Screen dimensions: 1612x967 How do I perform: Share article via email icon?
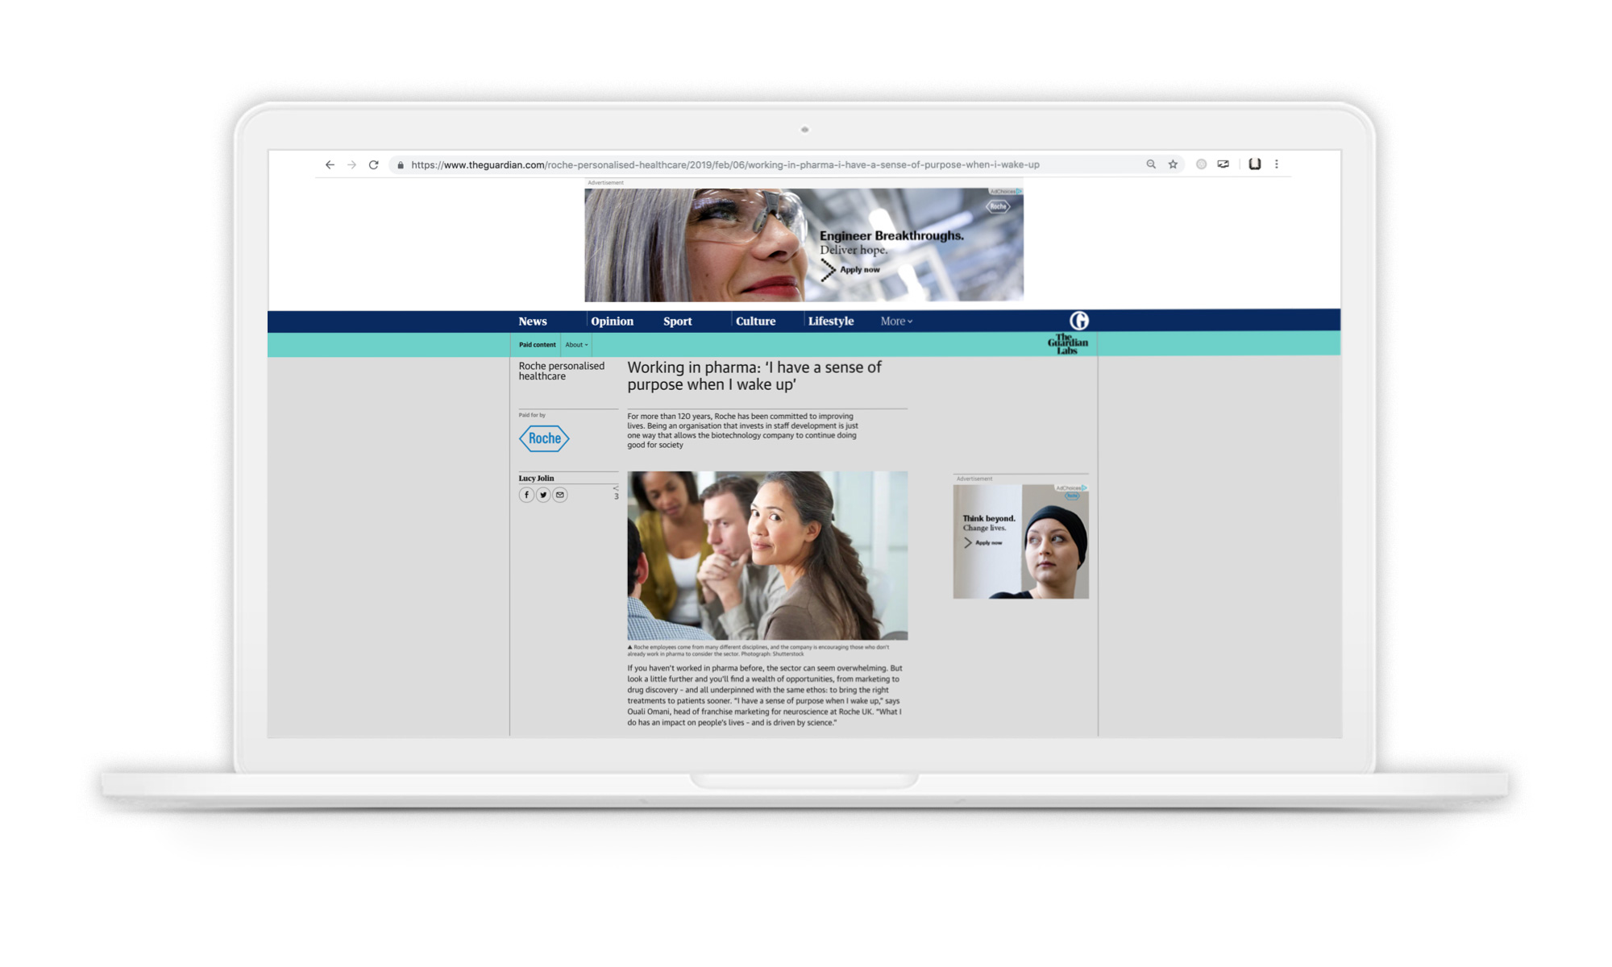560,495
